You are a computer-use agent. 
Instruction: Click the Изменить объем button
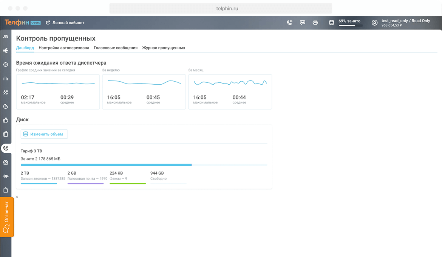(44, 134)
